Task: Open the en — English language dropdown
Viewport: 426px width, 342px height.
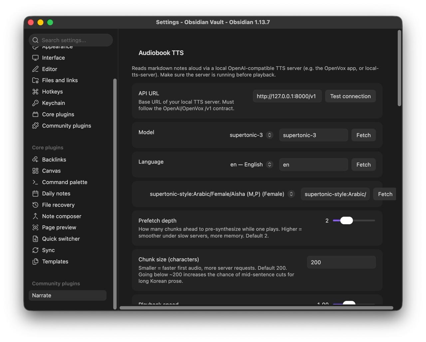Action: (252, 165)
